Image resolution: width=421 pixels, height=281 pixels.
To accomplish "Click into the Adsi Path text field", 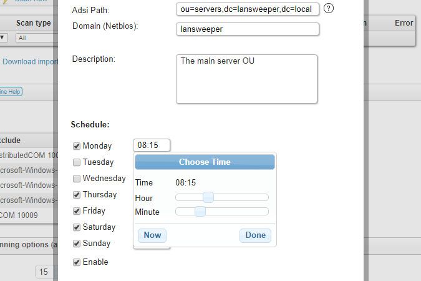I will (248, 9).
